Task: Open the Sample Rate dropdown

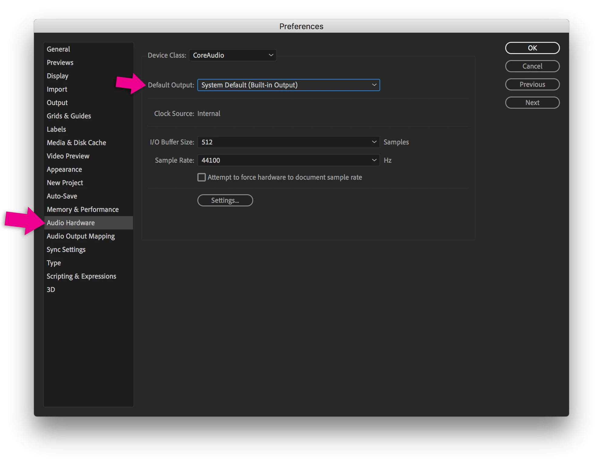Action: 288,160
